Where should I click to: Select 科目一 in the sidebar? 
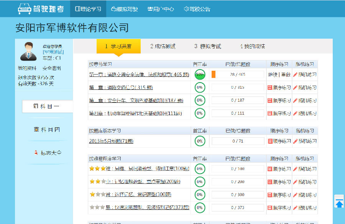click(x=47, y=106)
